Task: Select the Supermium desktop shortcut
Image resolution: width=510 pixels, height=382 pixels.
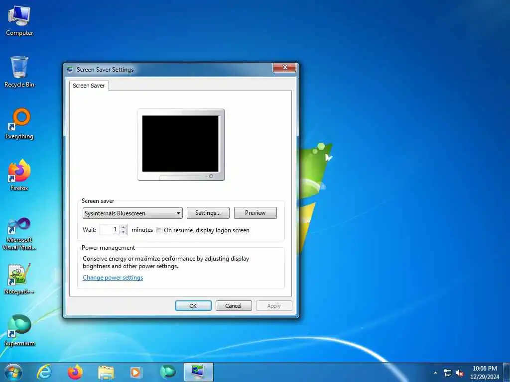Action: (19, 330)
